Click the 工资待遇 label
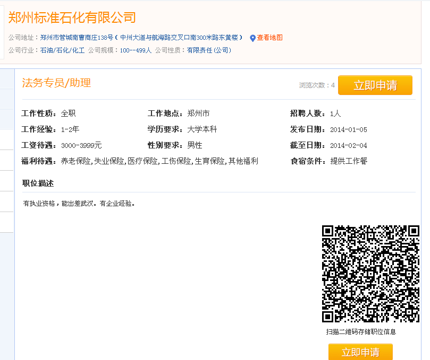This screenshot has width=430, height=360. point(39,145)
